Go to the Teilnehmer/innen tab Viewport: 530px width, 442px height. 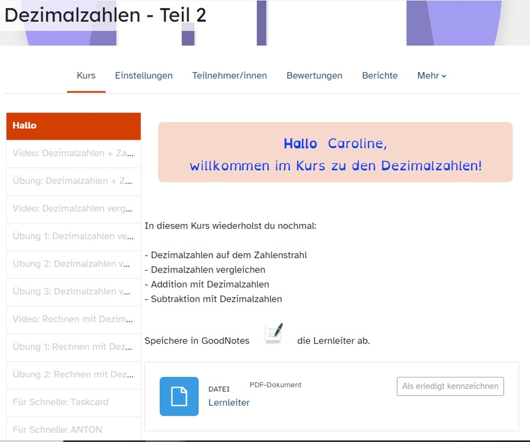pyautogui.click(x=229, y=76)
